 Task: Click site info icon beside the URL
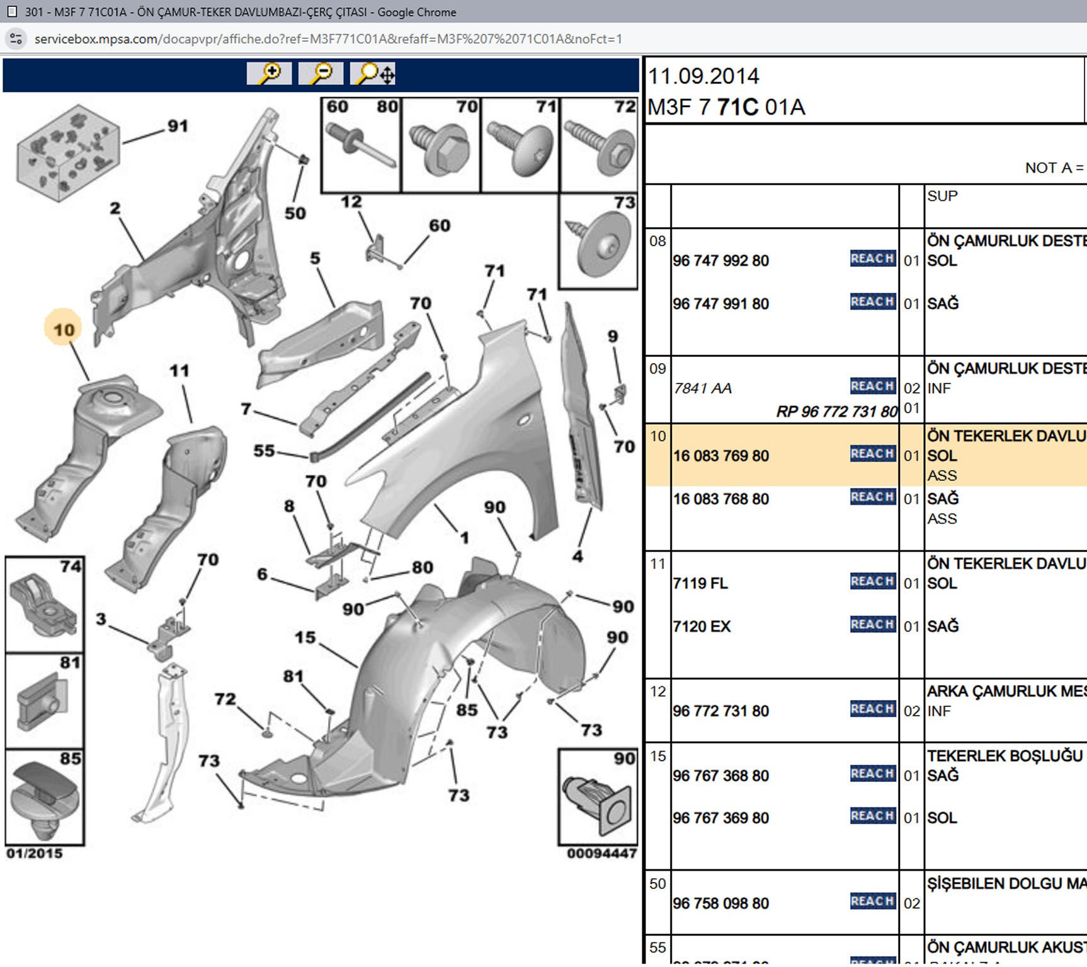[16, 39]
